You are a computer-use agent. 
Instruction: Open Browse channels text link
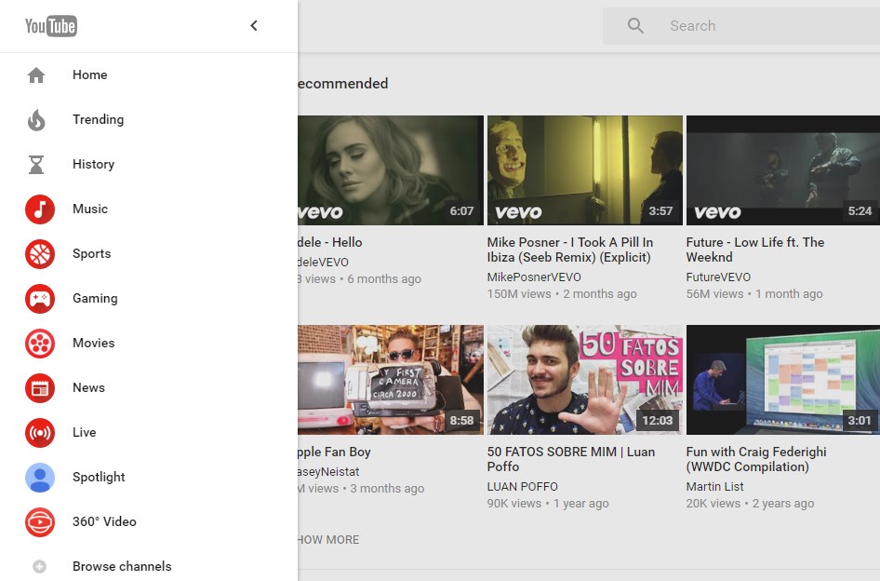pyautogui.click(x=123, y=566)
